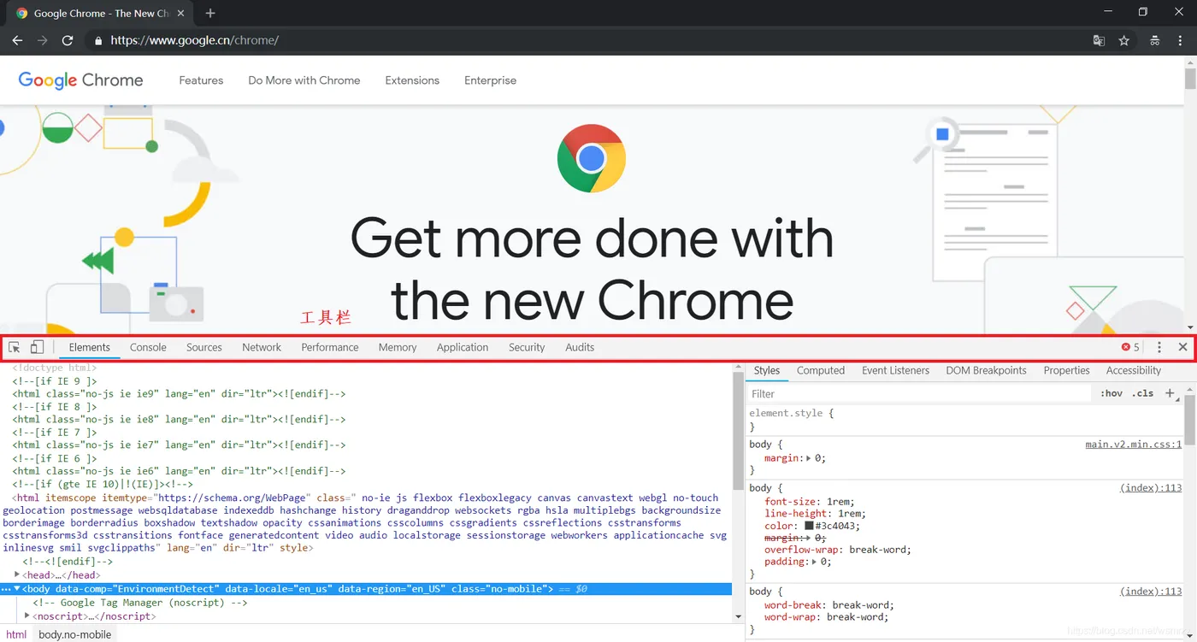The width and height of the screenshot is (1197, 642).
Task: Switch to the Properties pane tab
Action: coord(1066,370)
